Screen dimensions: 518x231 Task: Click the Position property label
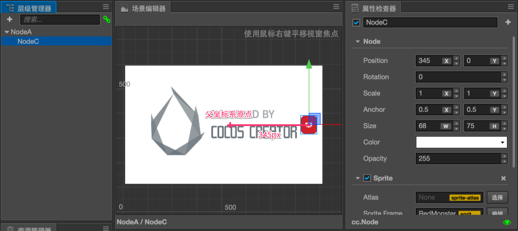tap(375, 61)
